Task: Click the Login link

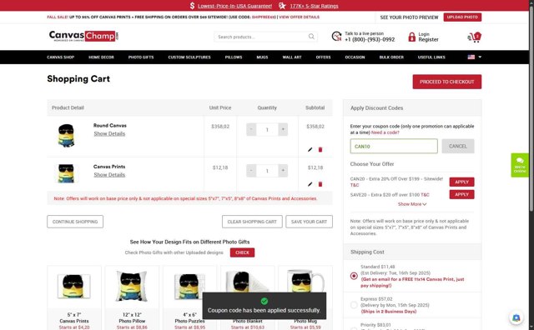Action: tap(424, 34)
